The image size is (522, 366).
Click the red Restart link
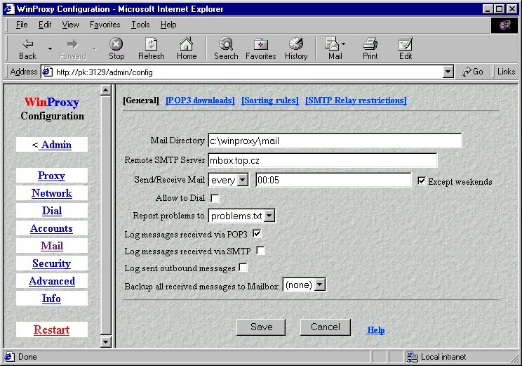point(52,329)
